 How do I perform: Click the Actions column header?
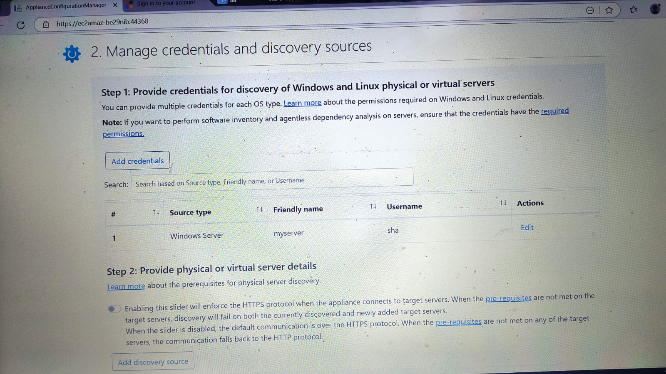[530, 203]
